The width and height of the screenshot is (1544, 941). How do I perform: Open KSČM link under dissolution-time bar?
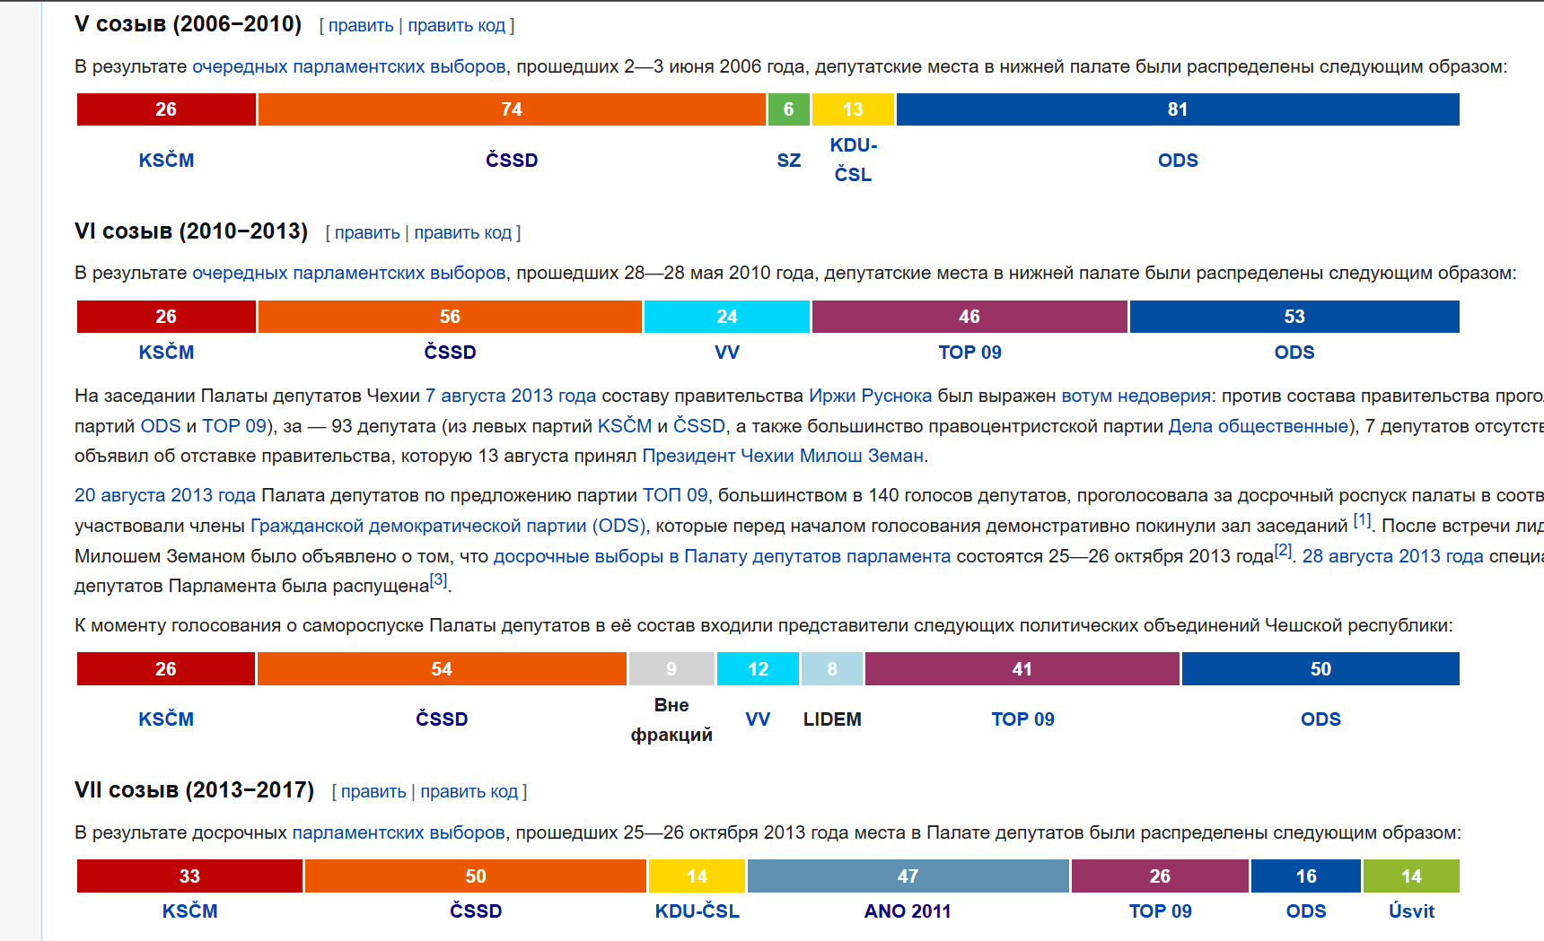click(166, 719)
